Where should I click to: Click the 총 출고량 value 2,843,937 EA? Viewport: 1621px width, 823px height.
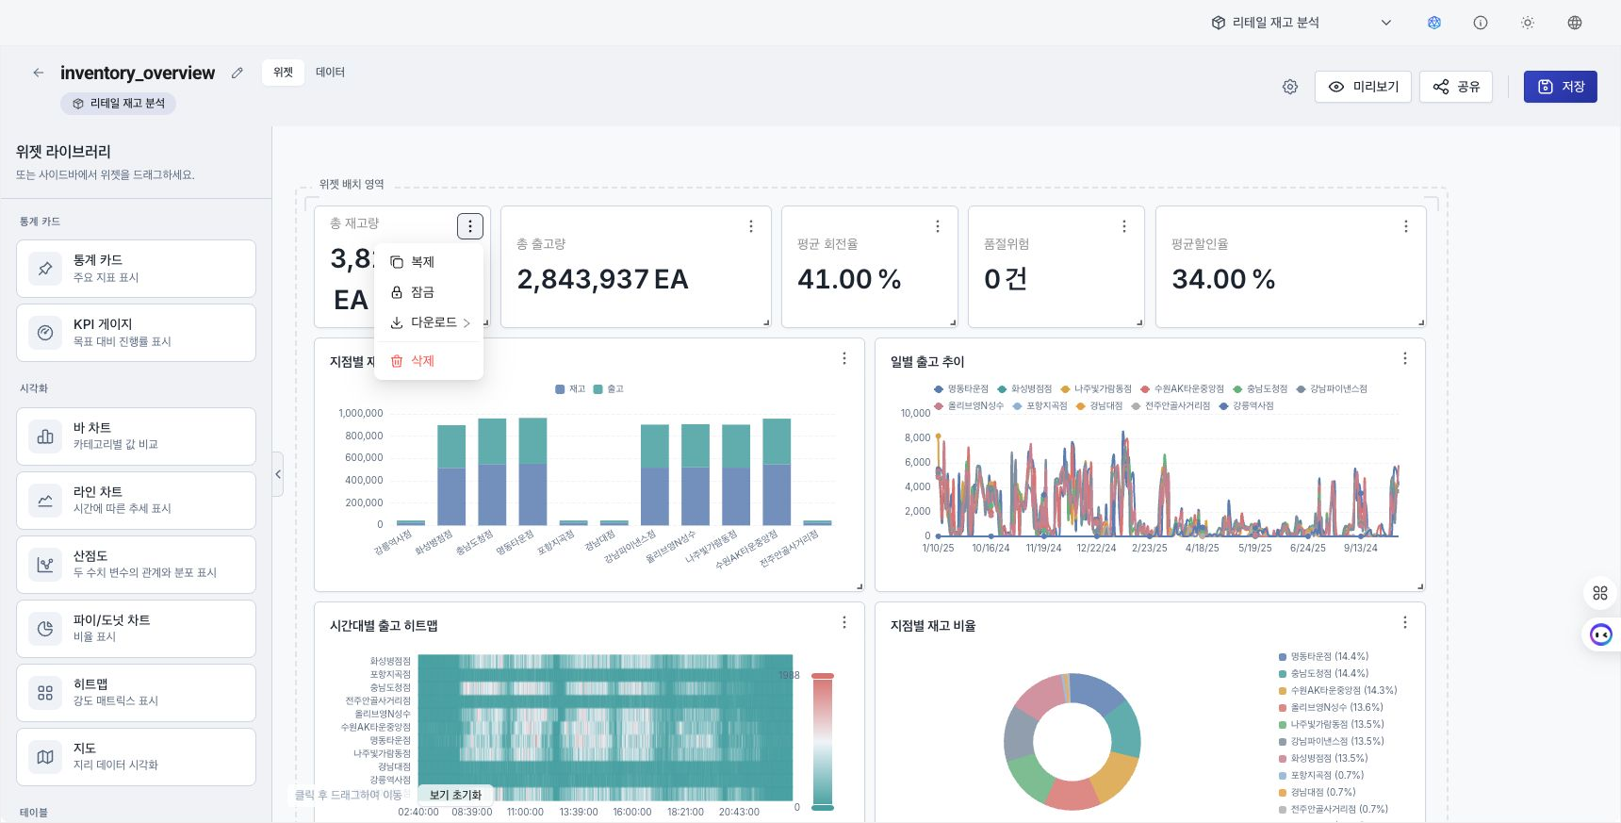tap(602, 280)
